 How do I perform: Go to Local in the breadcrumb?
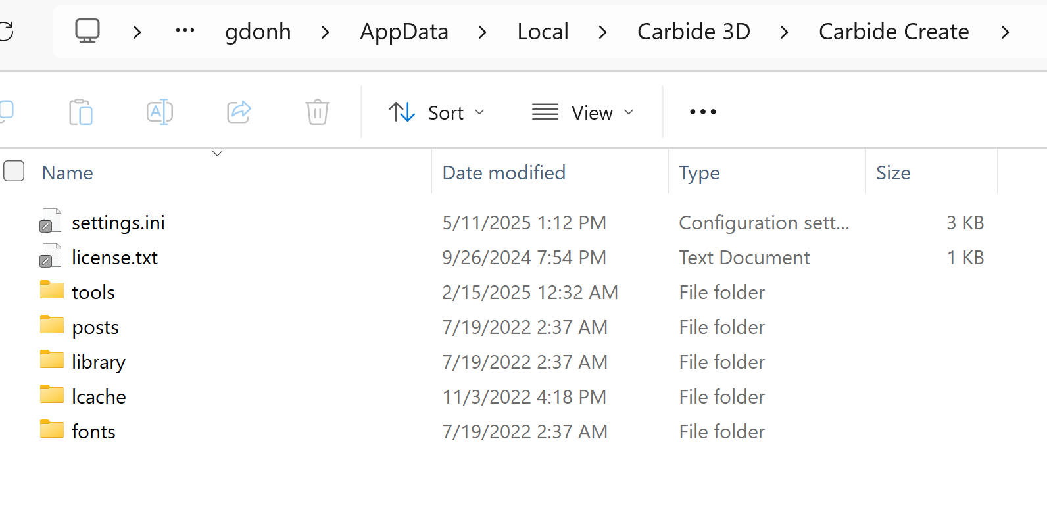tap(543, 32)
